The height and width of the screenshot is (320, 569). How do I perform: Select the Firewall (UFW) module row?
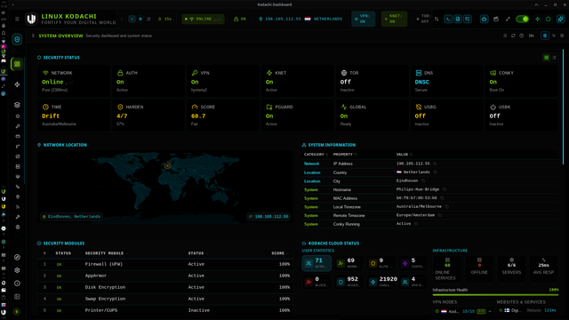point(165,264)
